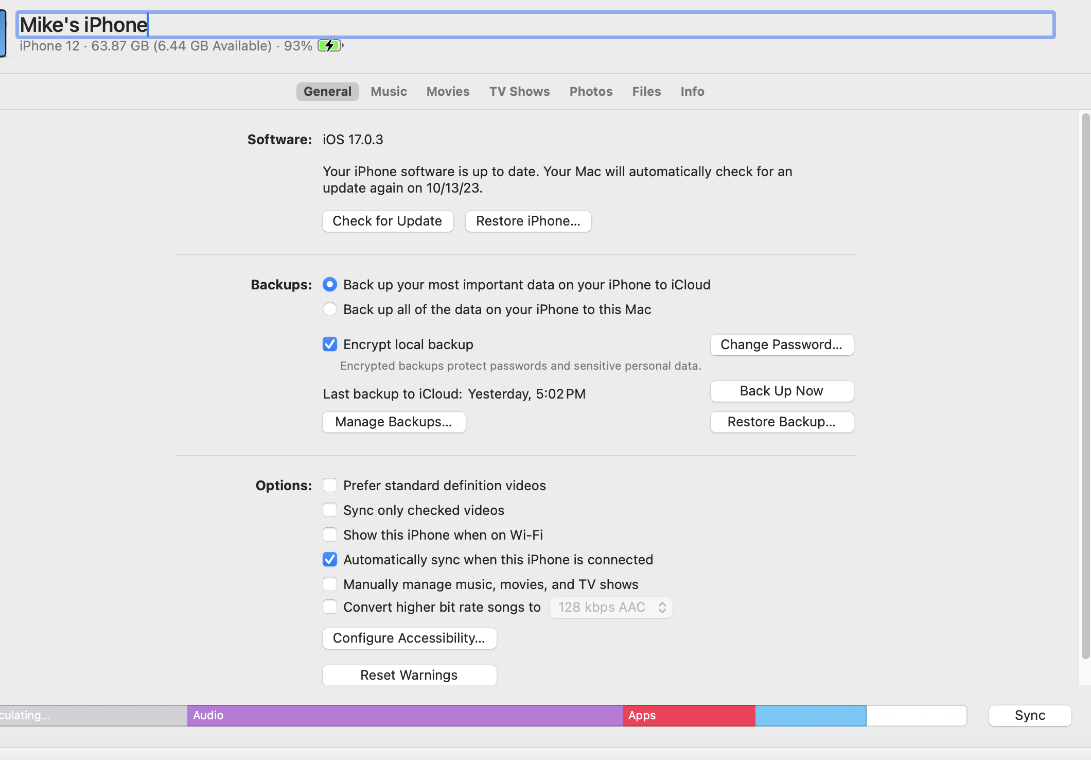Viewport: 1091px width, 760px height.
Task: Enable Prefer standard definition videos
Action: [330, 485]
